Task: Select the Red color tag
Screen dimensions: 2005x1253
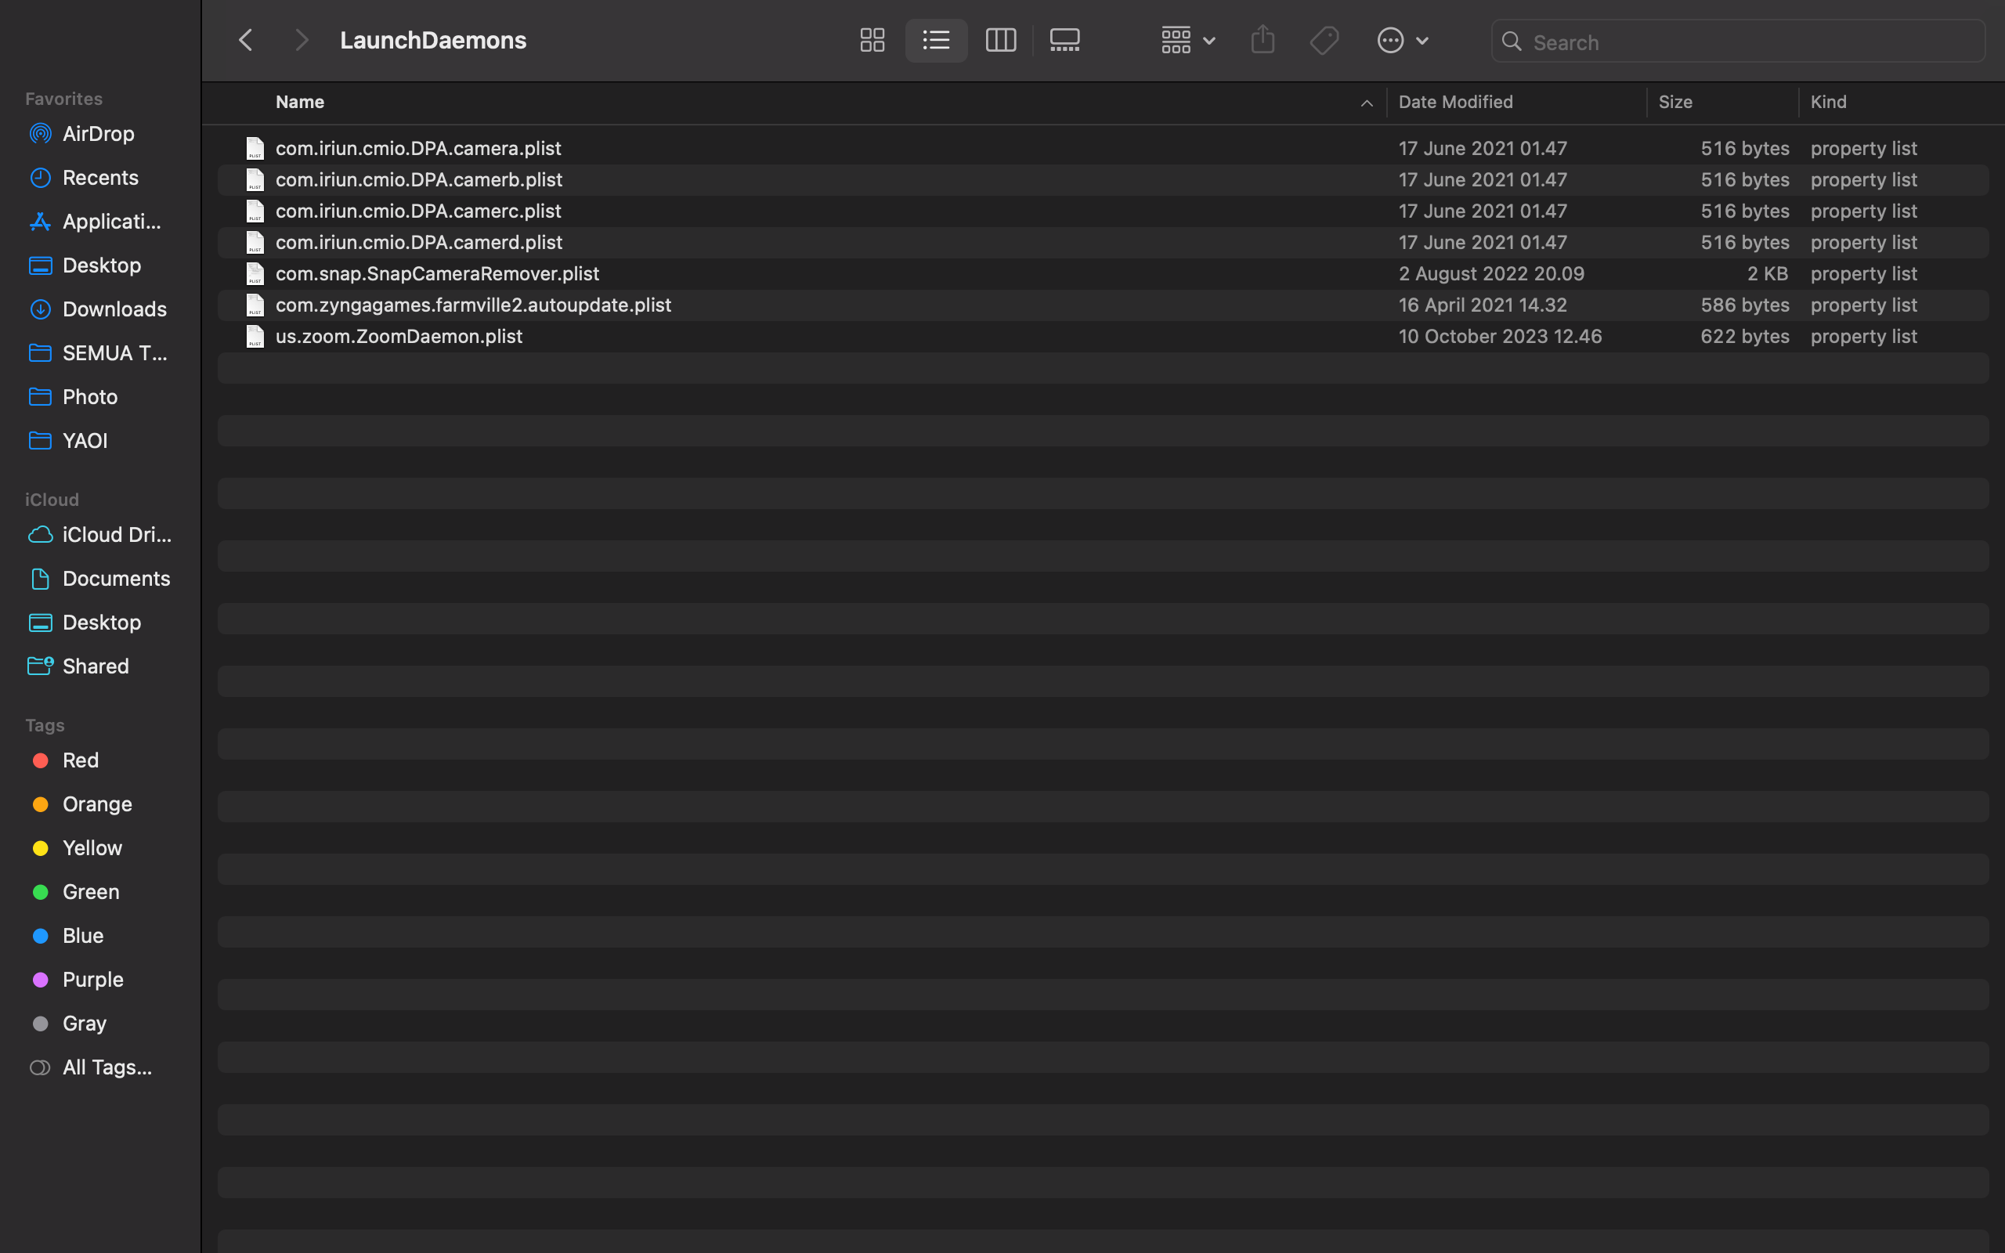Action: (x=81, y=760)
